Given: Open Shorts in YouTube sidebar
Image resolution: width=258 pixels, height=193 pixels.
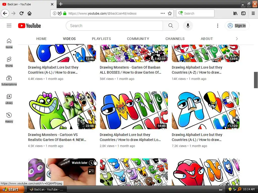Looking at the screenshot, I should 9,62.
